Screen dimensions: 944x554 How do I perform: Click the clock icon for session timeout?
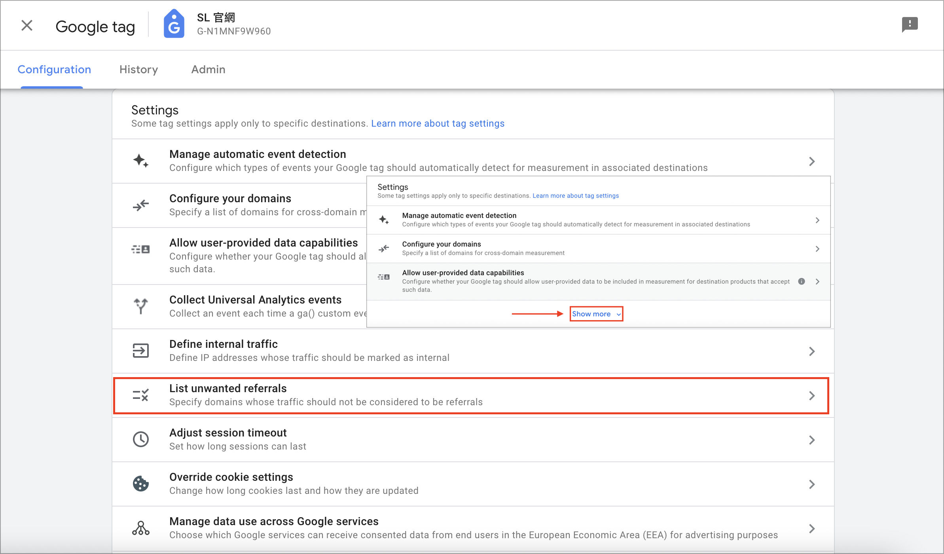(141, 439)
